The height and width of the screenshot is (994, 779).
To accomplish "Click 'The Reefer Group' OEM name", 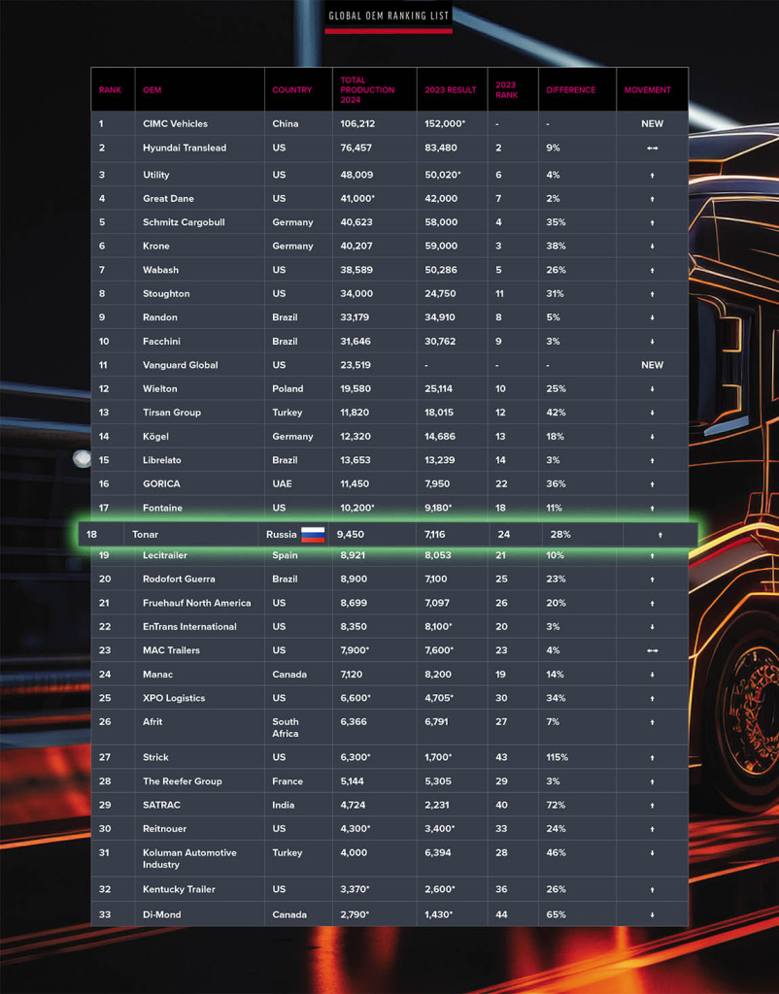I will [182, 781].
